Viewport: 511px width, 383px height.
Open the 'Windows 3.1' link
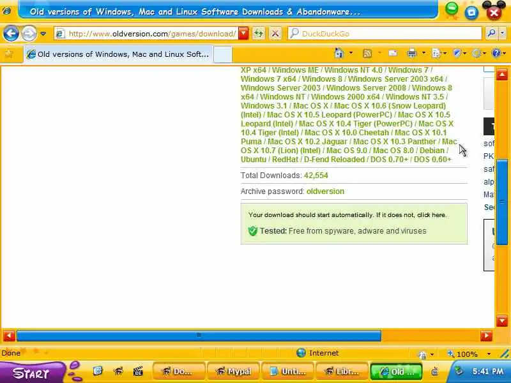coord(264,106)
